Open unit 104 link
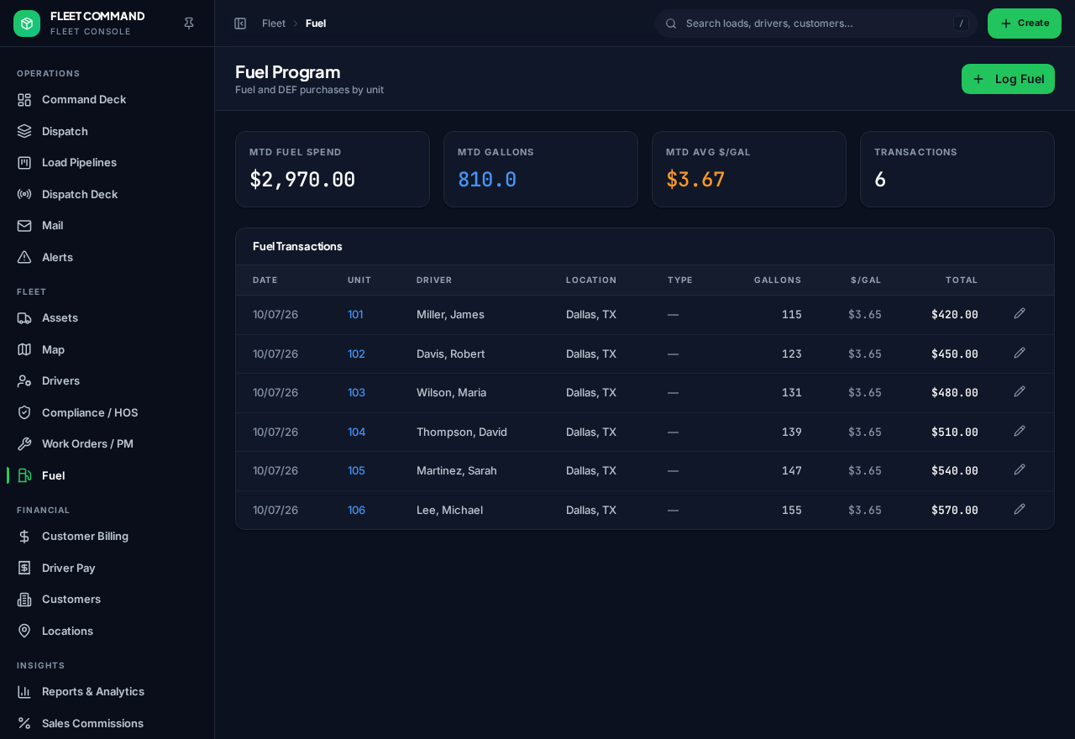Screen dimensions: 1075x739 [x=356, y=432]
